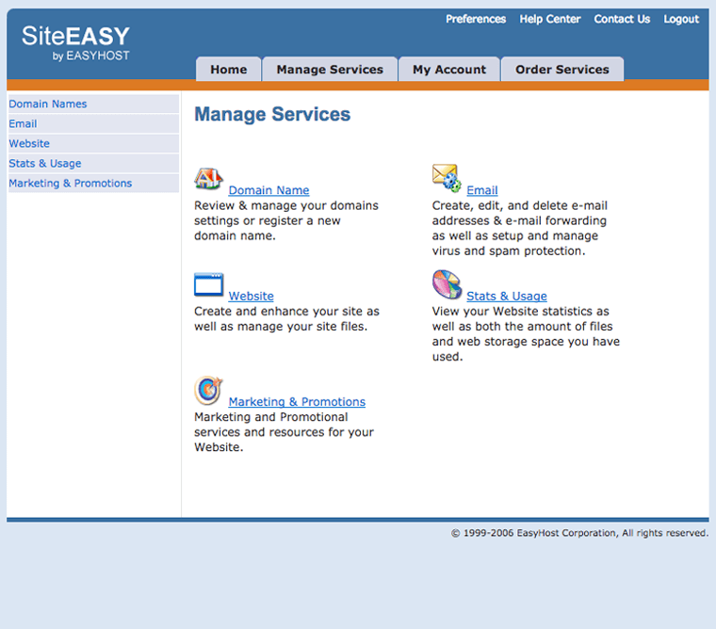Click the Marketing & Promotions target icon
This screenshot has height=629, width=716.
point(208,391)
